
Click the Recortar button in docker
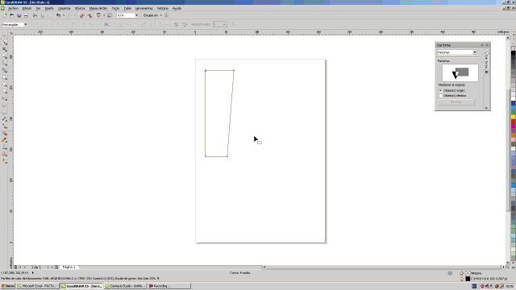[456, 102]
